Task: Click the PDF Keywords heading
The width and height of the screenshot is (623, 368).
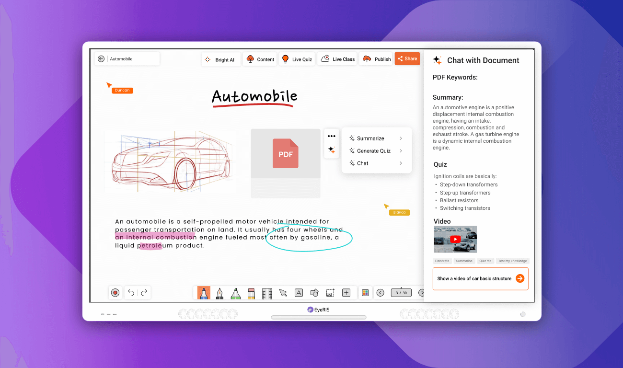Action: 455,77
